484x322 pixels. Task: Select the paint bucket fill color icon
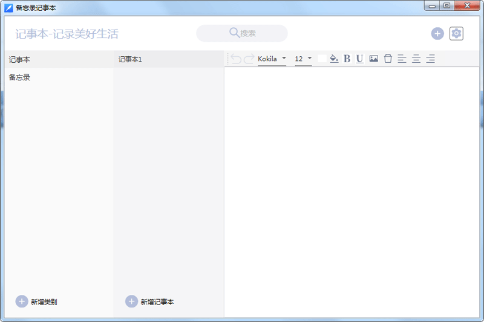click(334, 59)
